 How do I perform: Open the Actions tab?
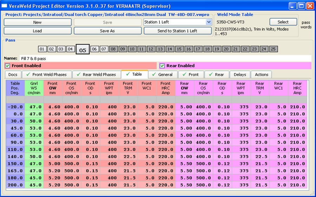261,74
